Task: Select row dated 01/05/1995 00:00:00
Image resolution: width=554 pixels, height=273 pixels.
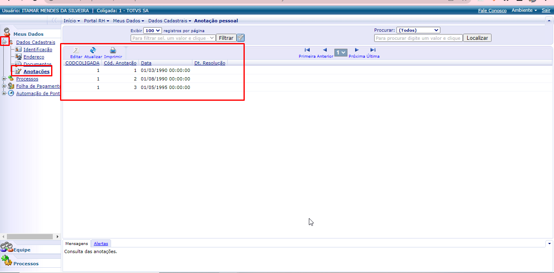Action: [307, 87]
